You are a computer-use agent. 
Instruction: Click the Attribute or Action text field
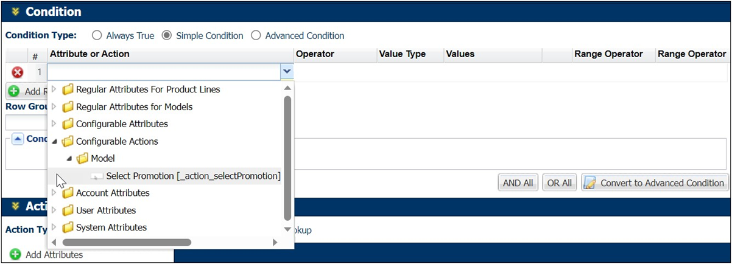tap(164, 72)
